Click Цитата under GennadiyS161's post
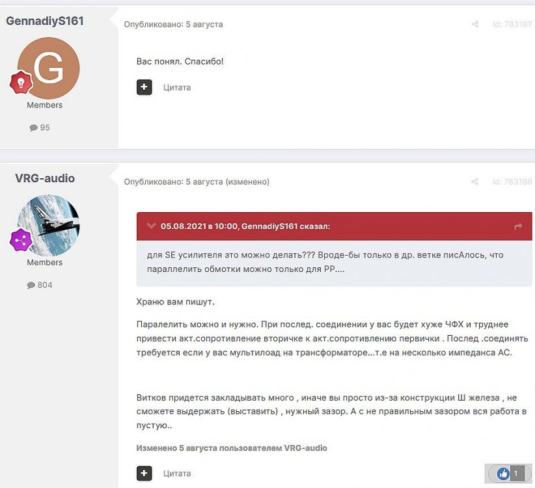 point(177,88)
